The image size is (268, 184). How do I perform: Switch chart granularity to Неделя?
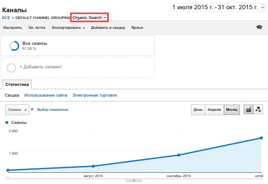[214, 110]
